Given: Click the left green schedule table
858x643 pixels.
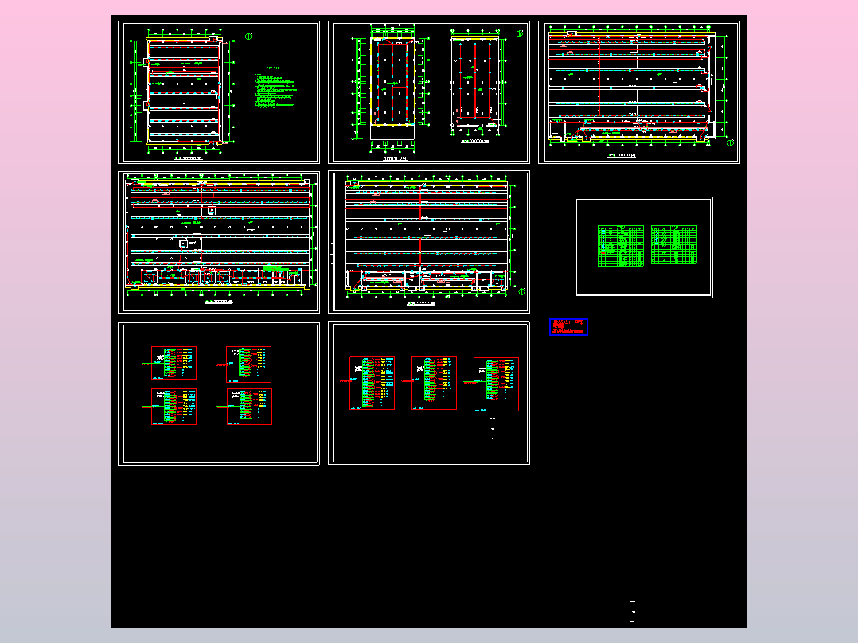Looking at the screenshot, I should 621,246.
